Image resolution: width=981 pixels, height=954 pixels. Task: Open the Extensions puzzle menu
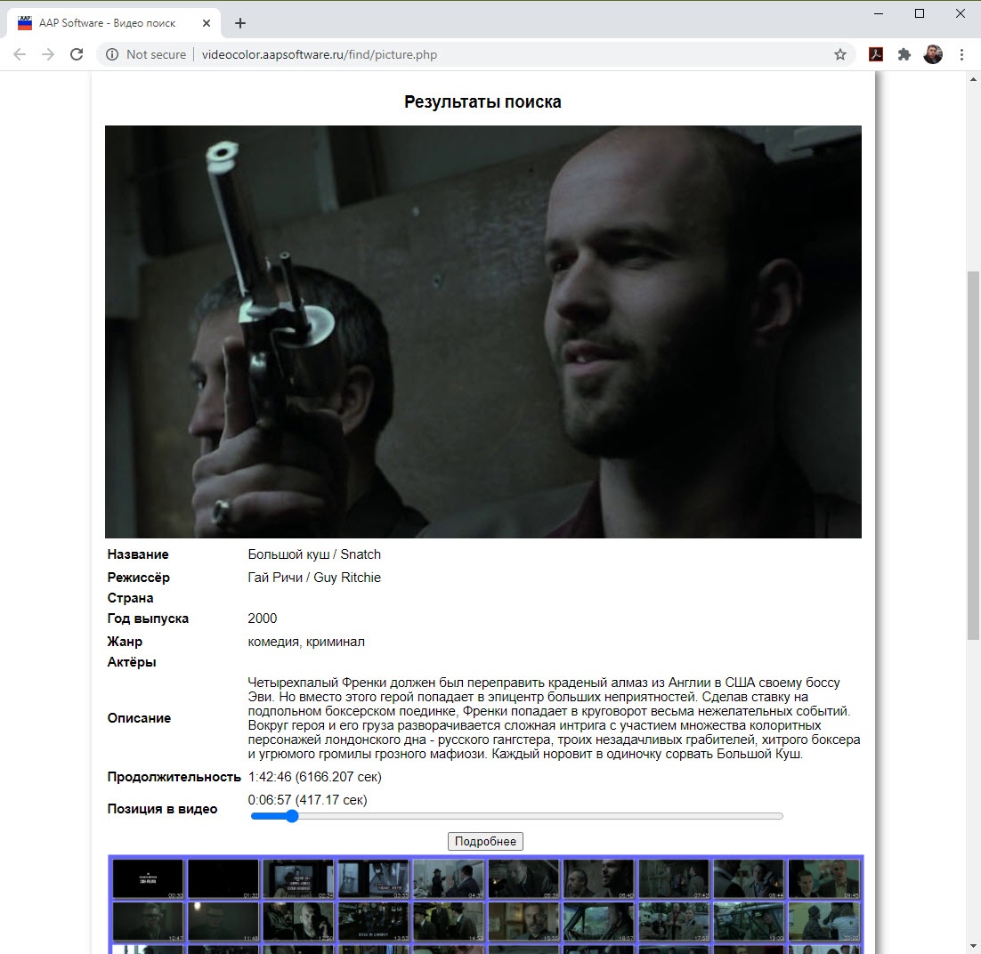coord(904,54)
